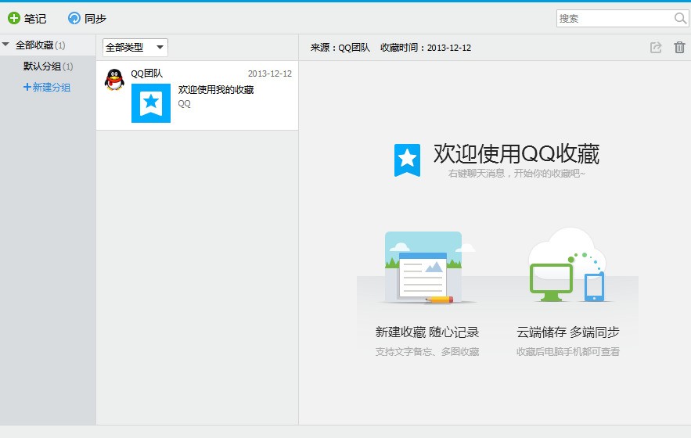The height and width of the screenshot is (438, 691).
Task: Click the green plus new note icon
Action: tap(14, 18)
